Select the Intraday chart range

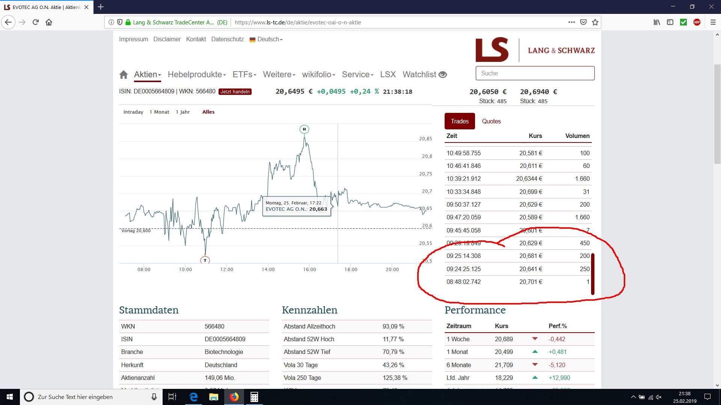click(133, 112)
